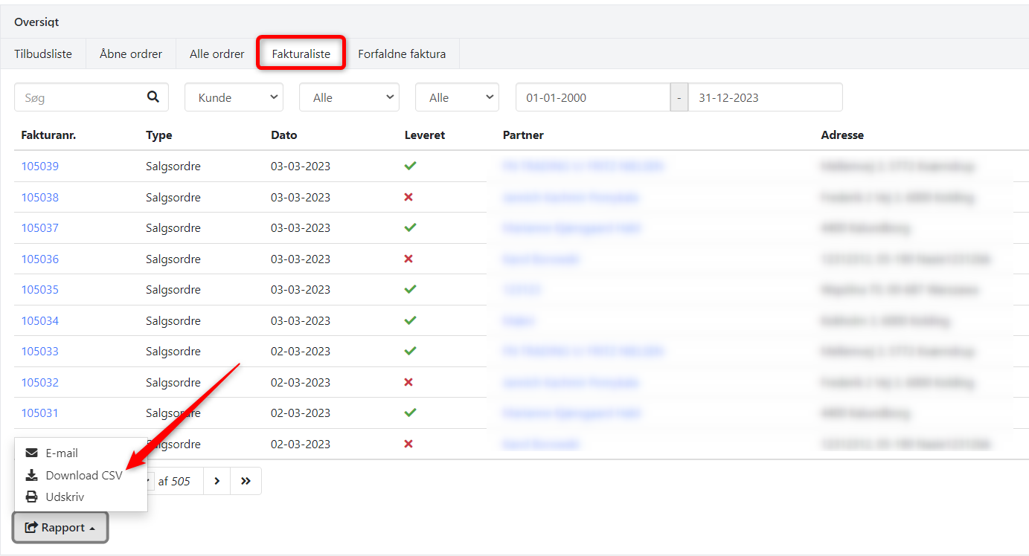Open invoice number 105037 link
1029x556 pixels.
(x=40, y=227)
